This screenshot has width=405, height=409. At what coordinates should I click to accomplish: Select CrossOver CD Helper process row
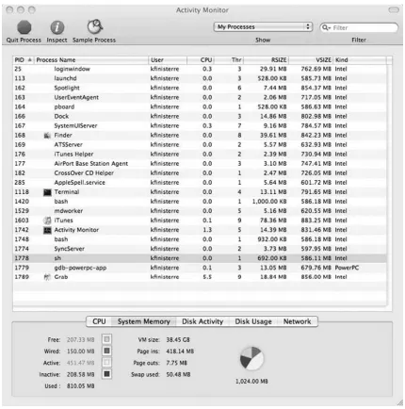coord(200,173)
